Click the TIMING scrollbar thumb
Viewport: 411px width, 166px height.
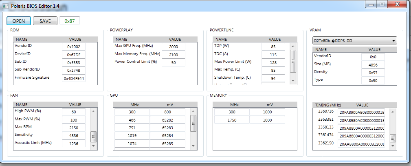coord(393,138)
